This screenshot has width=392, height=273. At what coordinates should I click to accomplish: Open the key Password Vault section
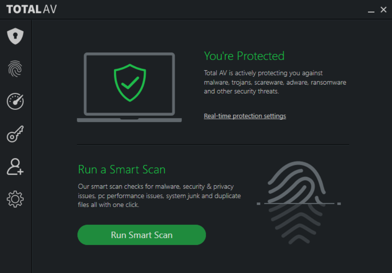pos(15,134)
